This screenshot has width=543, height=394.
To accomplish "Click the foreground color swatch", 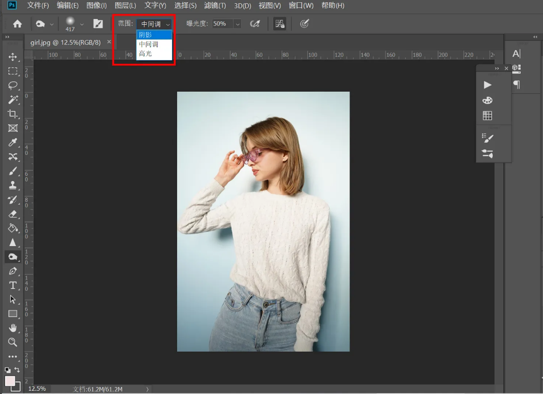I will [x=10, y=381].
